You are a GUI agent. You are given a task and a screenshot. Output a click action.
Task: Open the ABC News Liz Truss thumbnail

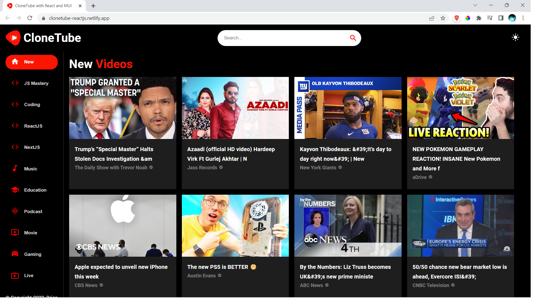click(350, 227)
